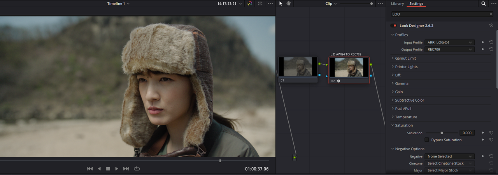Open the Output Profile REC709 dropdown
This screenshot has width=498, height=175.
point(449,49)
